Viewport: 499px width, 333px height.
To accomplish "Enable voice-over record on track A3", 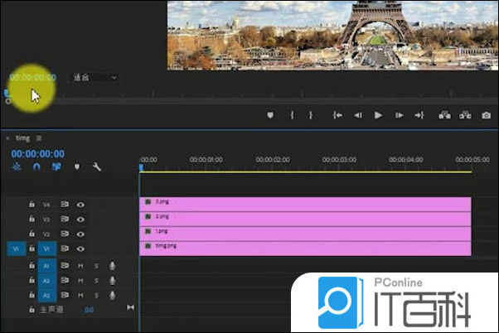I will tap(112, 295).
